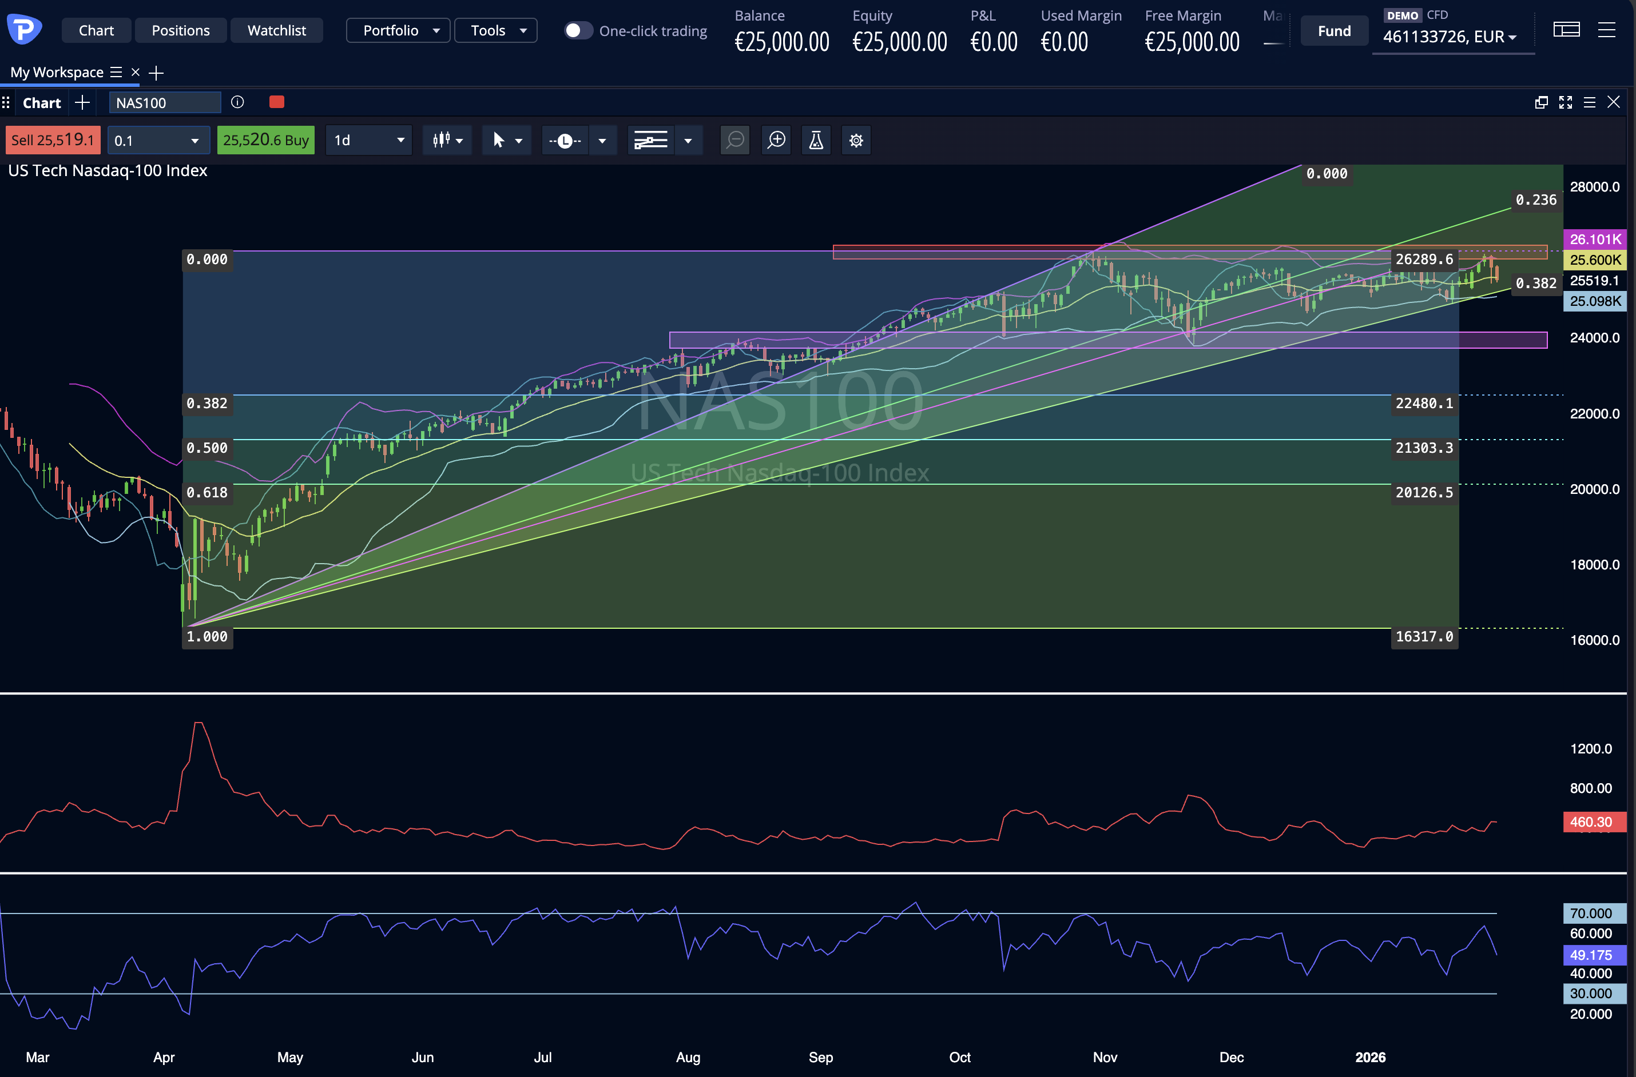1636x1077 pixels.
Task: Toggle the hamburger menu at top right
Action: [1607, 30]
